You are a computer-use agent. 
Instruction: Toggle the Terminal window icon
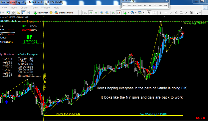click(24, 13)
